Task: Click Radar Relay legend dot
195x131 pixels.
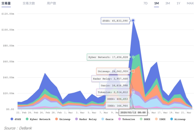Action: pyautogui.click(x=76, y=119)
